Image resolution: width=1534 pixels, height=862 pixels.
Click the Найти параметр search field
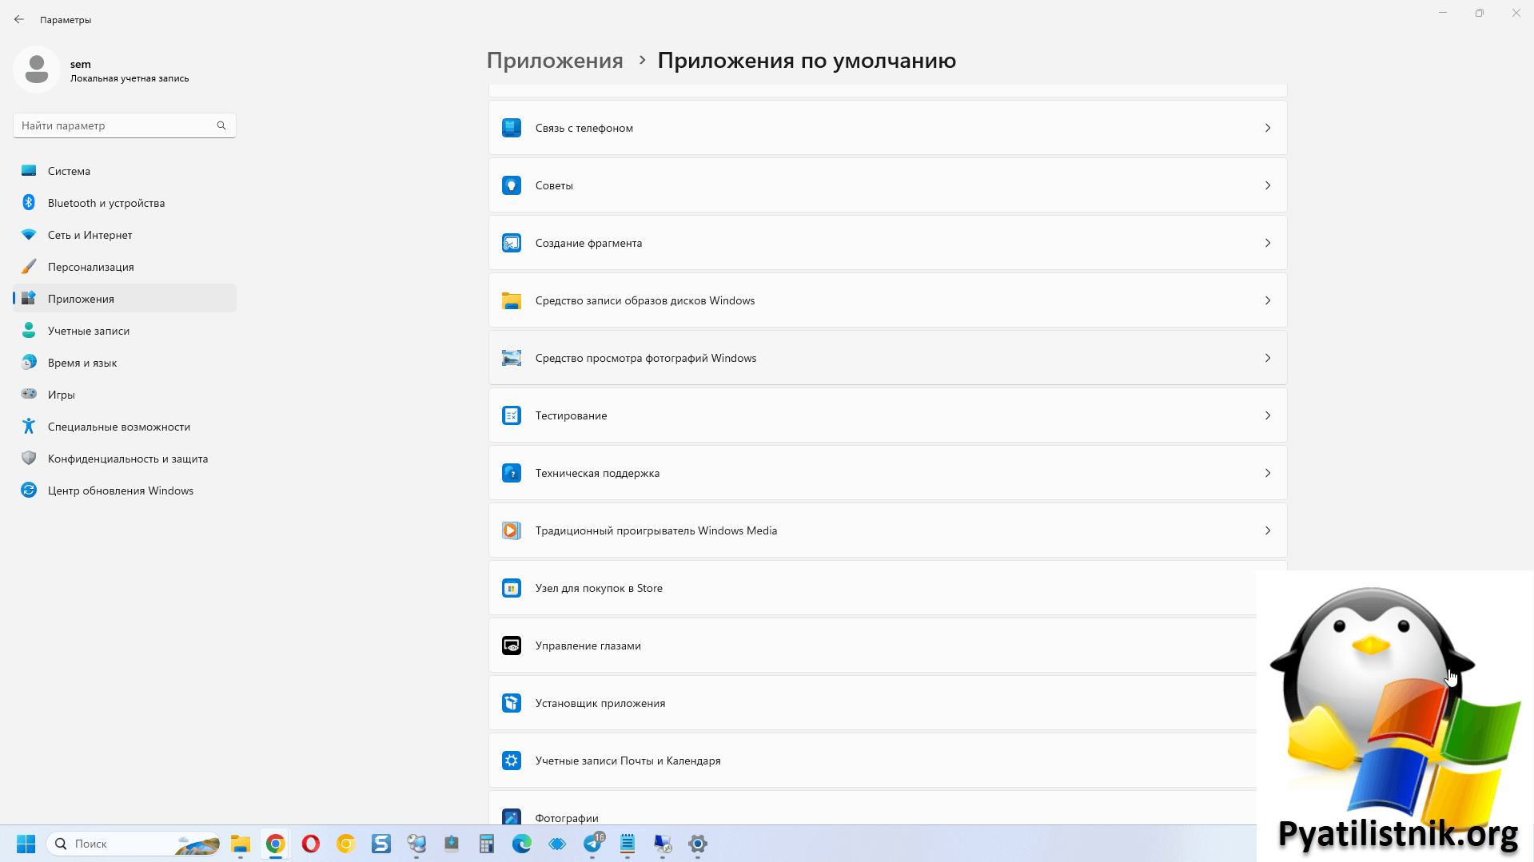[x=116, y=125]
